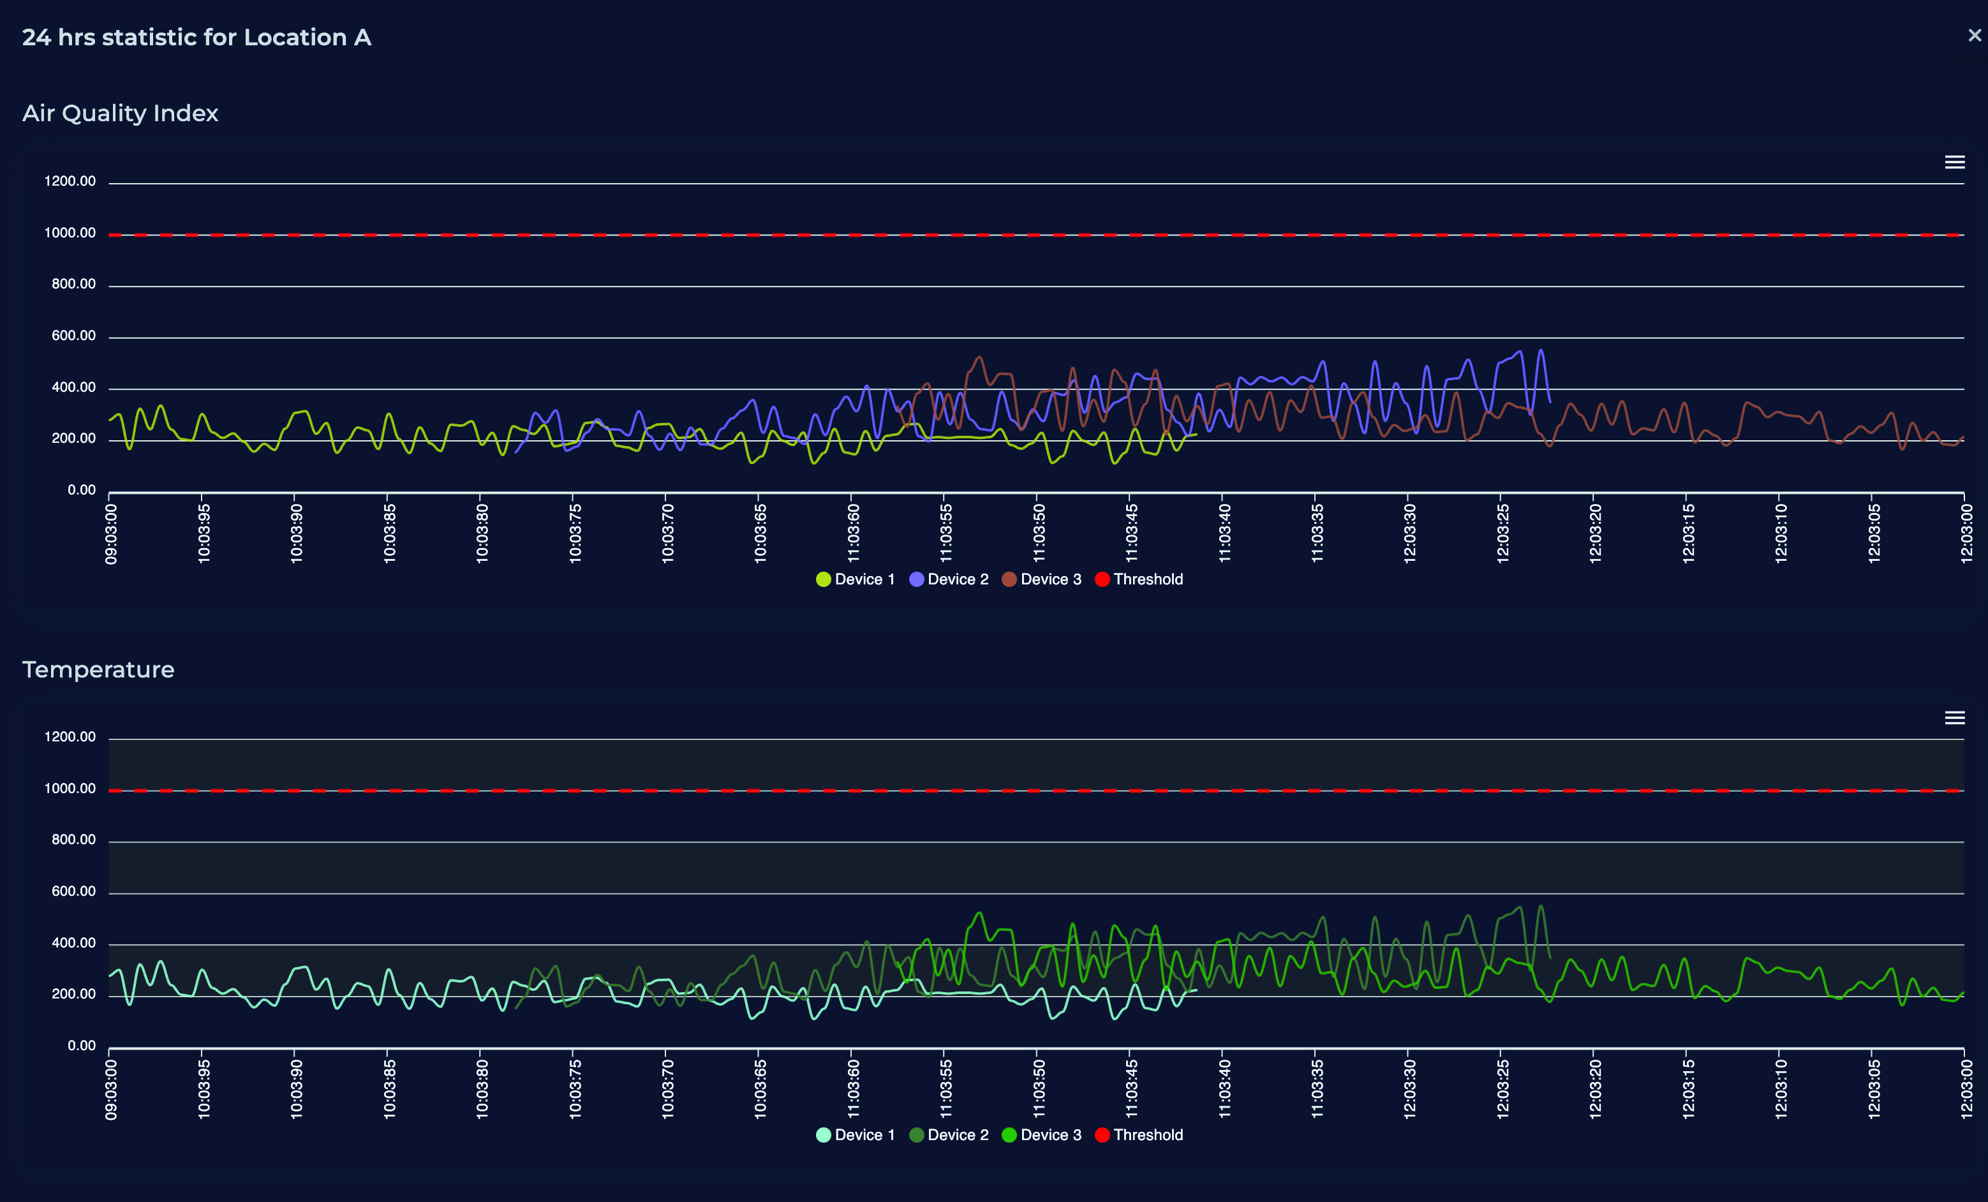The height and width of the screenshot is (1202, 1988).
Task: Click the 1200.00 y-axis label on Air Quality chart
Action: point(70,181)
